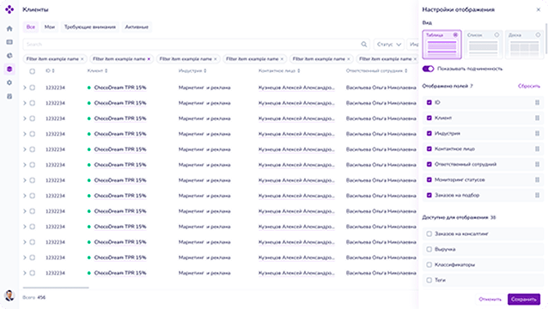Uncheck the Контактное лицо checkbox
Screen dimensions: 548x309
429,148
